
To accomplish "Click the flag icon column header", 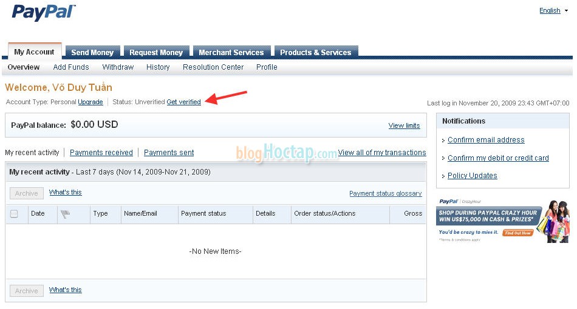I will (65, 214).
